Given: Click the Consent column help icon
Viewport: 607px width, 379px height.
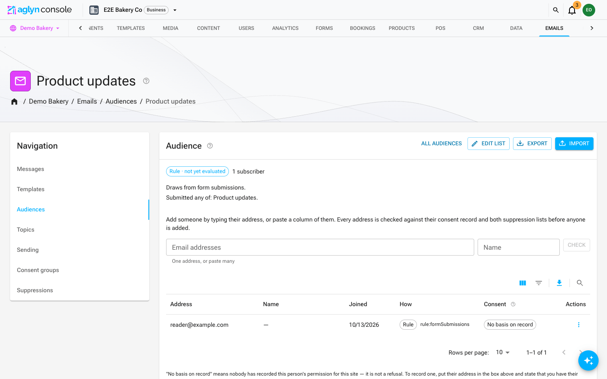Looking at the screenshot, I should (513, 304).
